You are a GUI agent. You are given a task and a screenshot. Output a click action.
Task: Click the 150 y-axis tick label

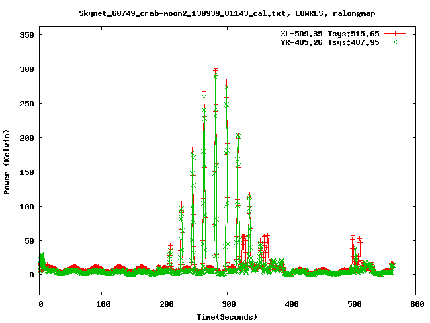coord(27,172)
